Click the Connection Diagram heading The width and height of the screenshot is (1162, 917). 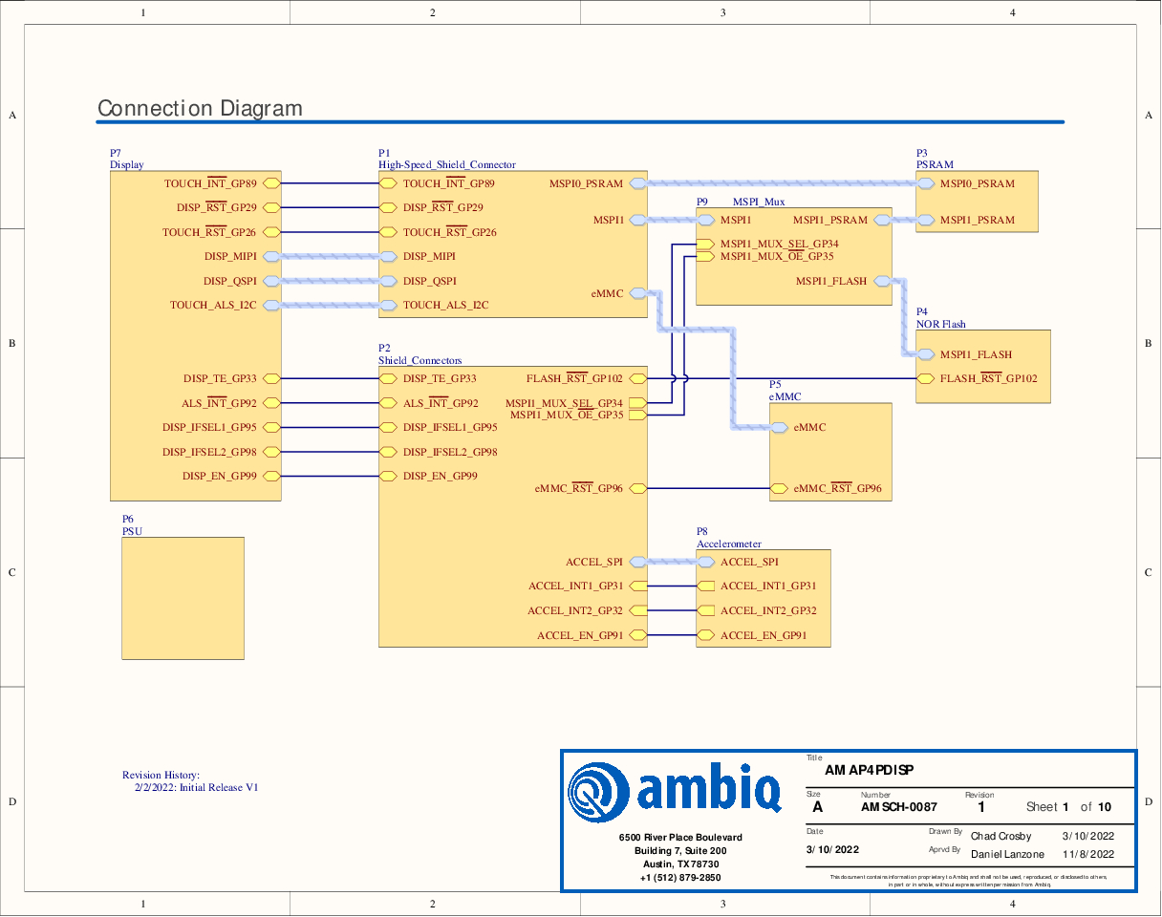click(x=200, y=109)
